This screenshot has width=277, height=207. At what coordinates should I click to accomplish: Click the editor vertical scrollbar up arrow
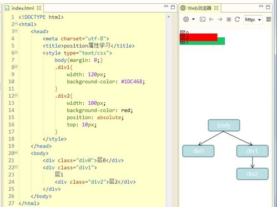(x=169, y=17)
